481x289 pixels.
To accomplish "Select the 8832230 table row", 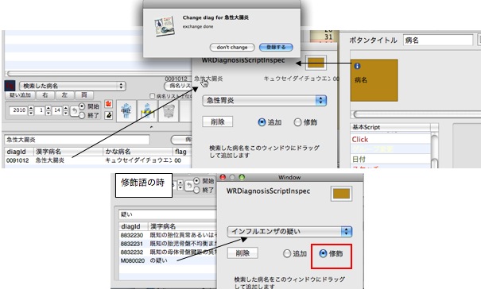I will point(168,235).
